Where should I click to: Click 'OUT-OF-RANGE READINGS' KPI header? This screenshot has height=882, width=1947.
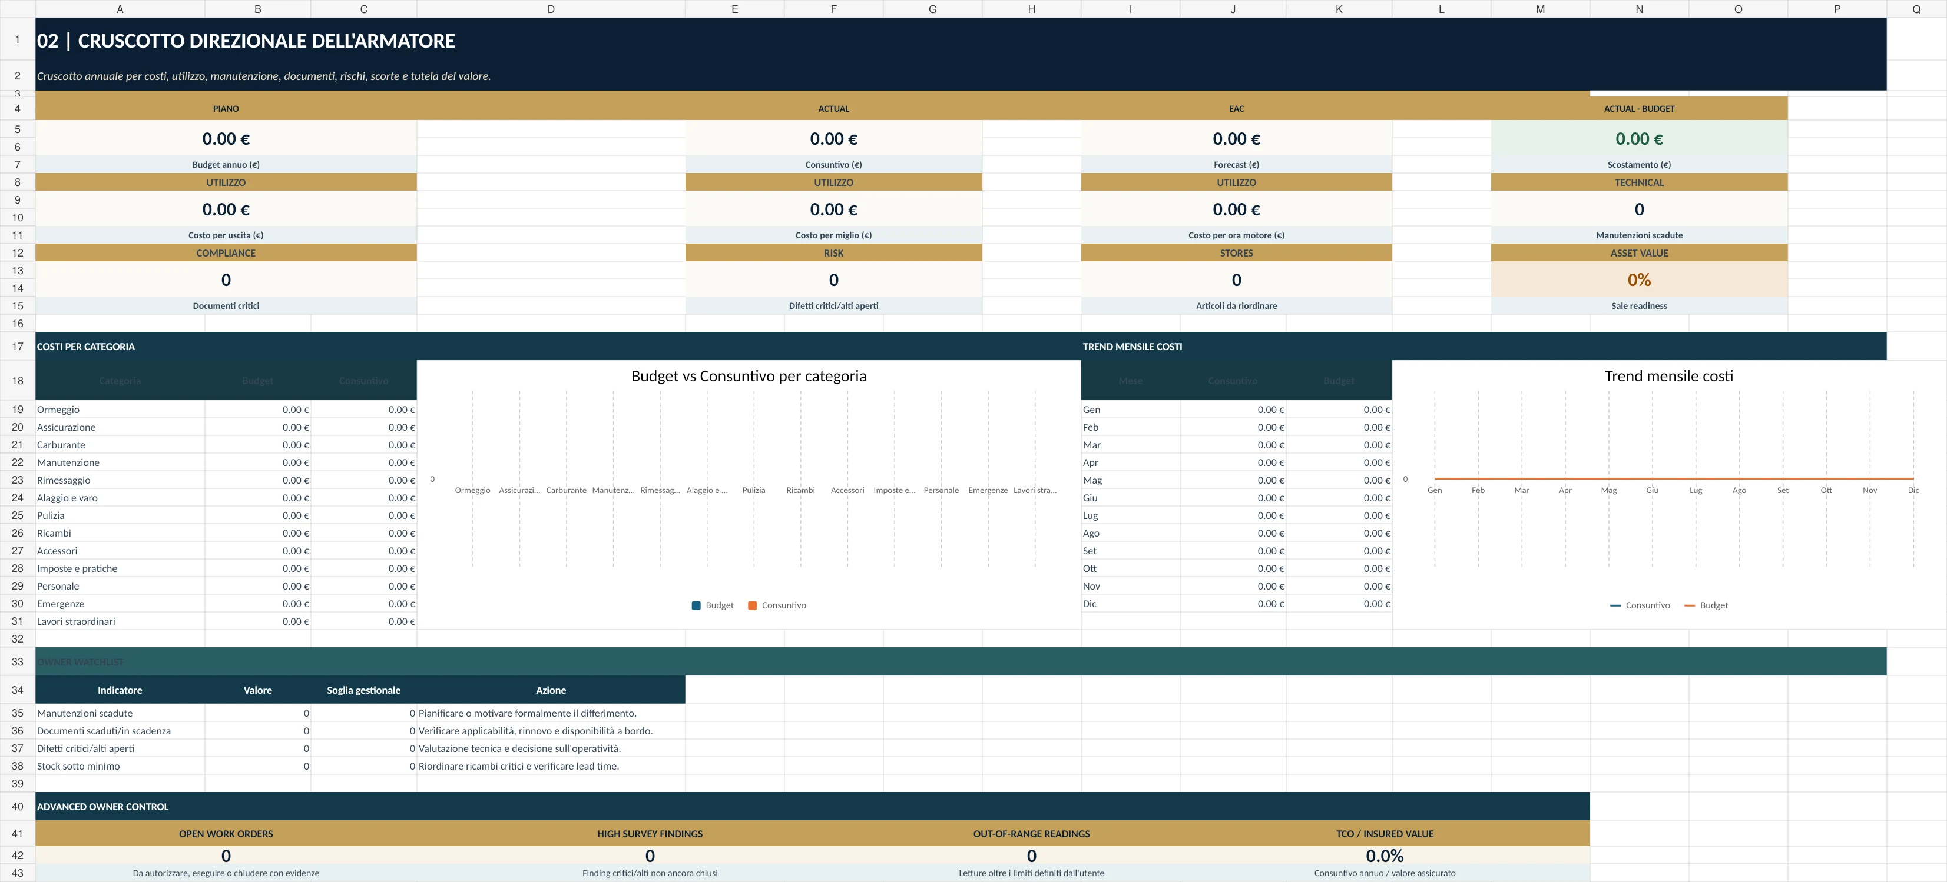pyautogui.click(x=1032, y=834)
